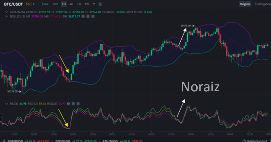Switch to the TradingView chart tab

(x=263, y=4)
